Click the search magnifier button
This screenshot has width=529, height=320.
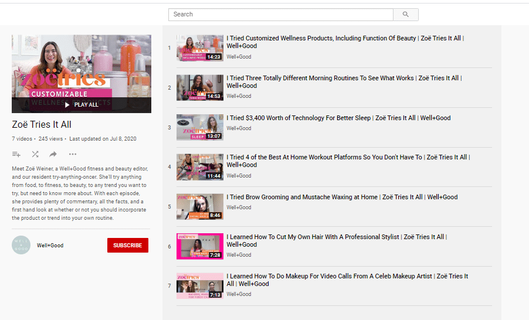pos(406,15)
